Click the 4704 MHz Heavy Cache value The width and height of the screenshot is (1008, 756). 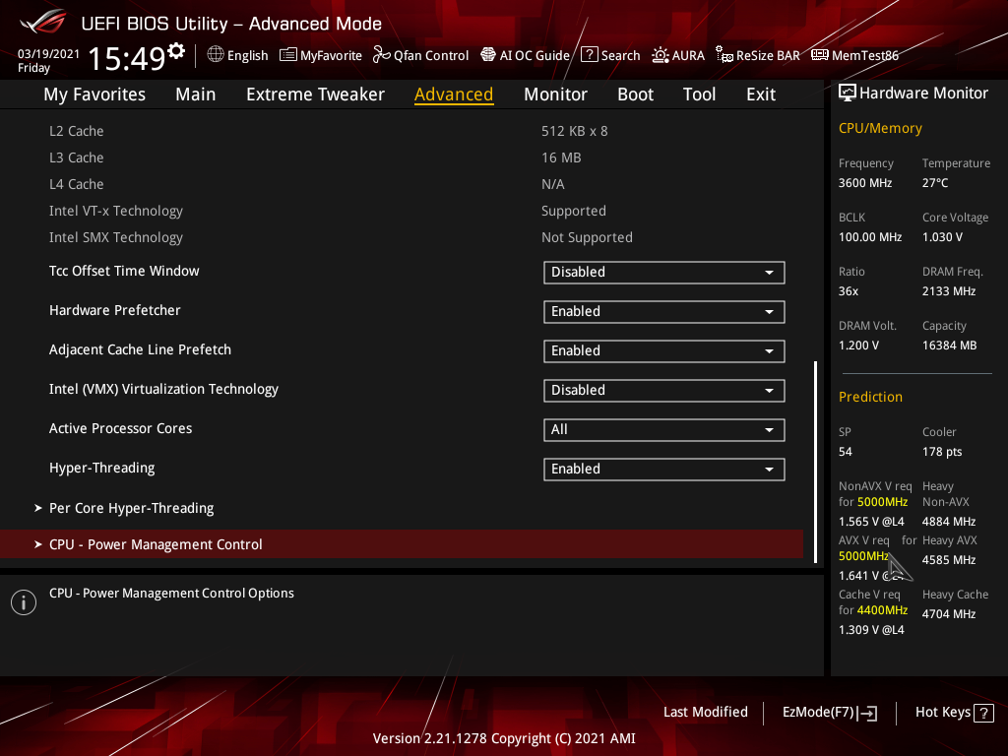[949, 614]
